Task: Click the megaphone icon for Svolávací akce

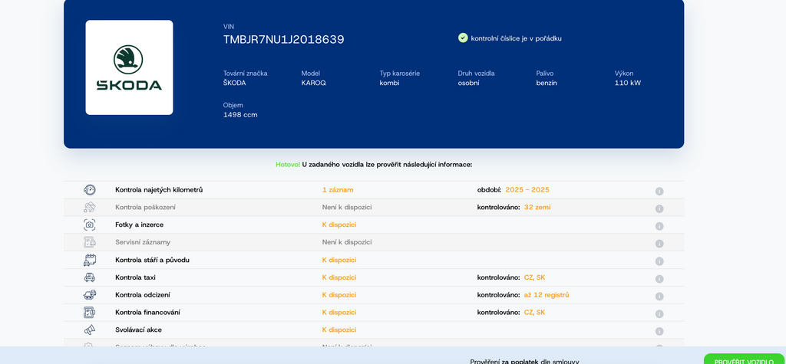Action: pos(90,330)
